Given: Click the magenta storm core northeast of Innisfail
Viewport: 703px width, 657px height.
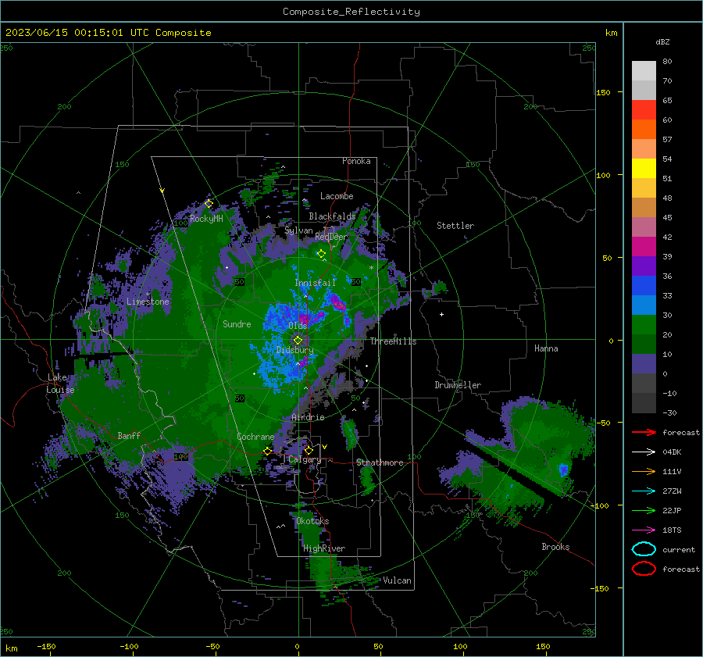Looking at the screenshot, I should tap(337, 303).
